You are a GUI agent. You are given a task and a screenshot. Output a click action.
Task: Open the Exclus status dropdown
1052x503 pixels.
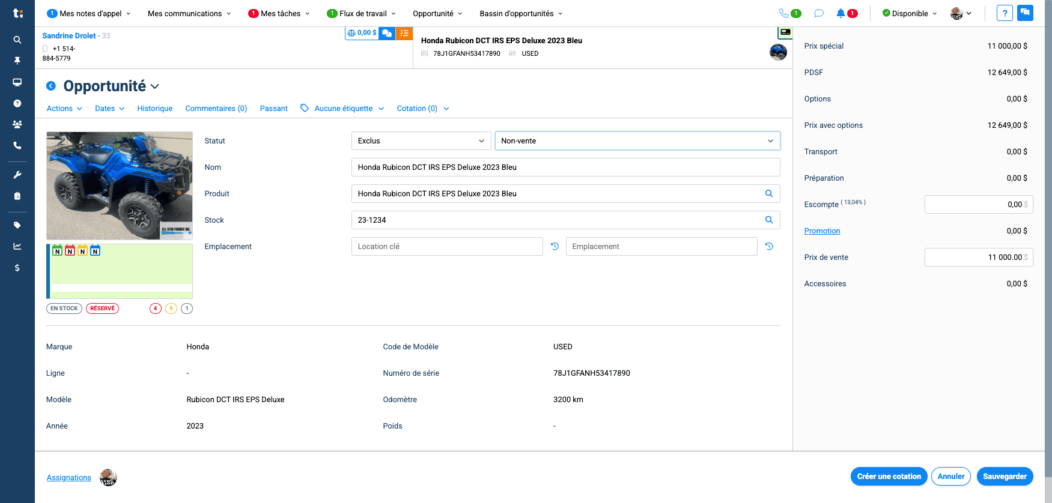coord(421,141)
